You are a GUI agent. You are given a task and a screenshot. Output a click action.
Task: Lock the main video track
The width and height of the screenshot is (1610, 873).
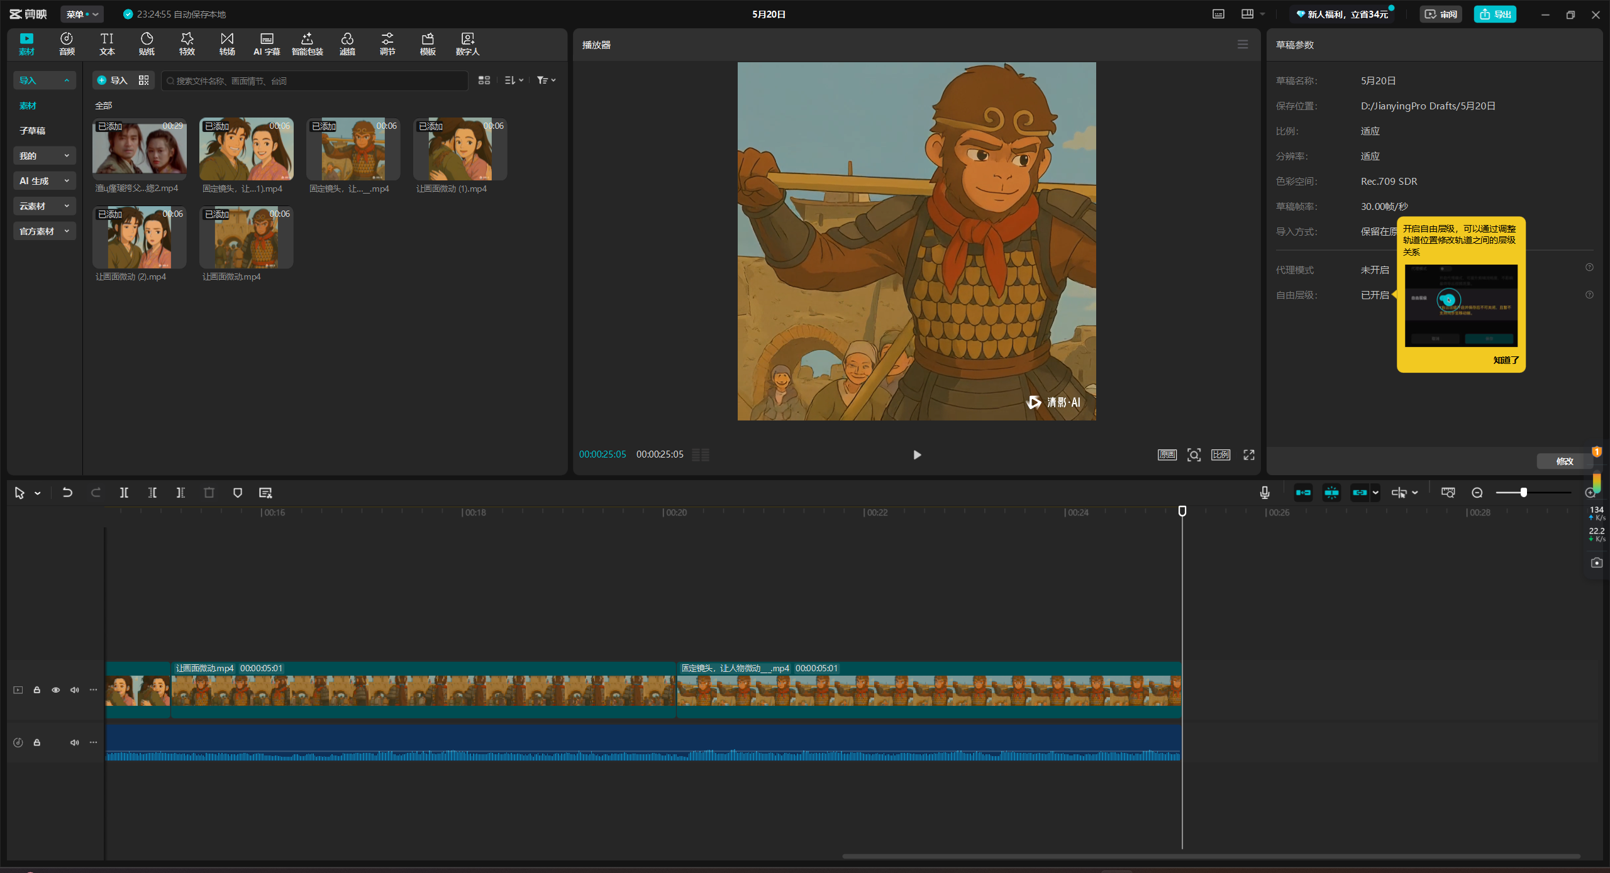[37, 690]
